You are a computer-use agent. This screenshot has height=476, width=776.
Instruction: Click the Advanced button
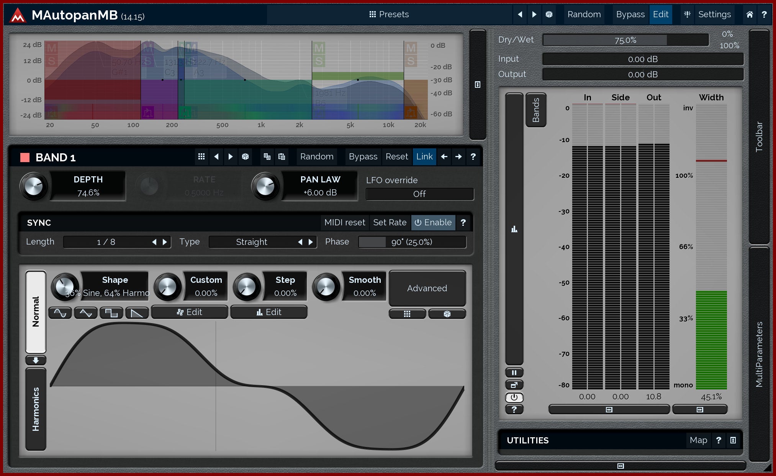pos(427,288)
